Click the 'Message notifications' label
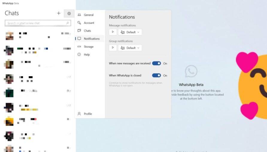 (x=122, y=25)
